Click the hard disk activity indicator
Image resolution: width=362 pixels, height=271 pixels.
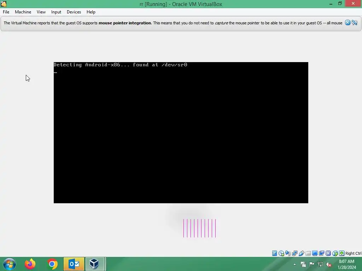[274, 253]
